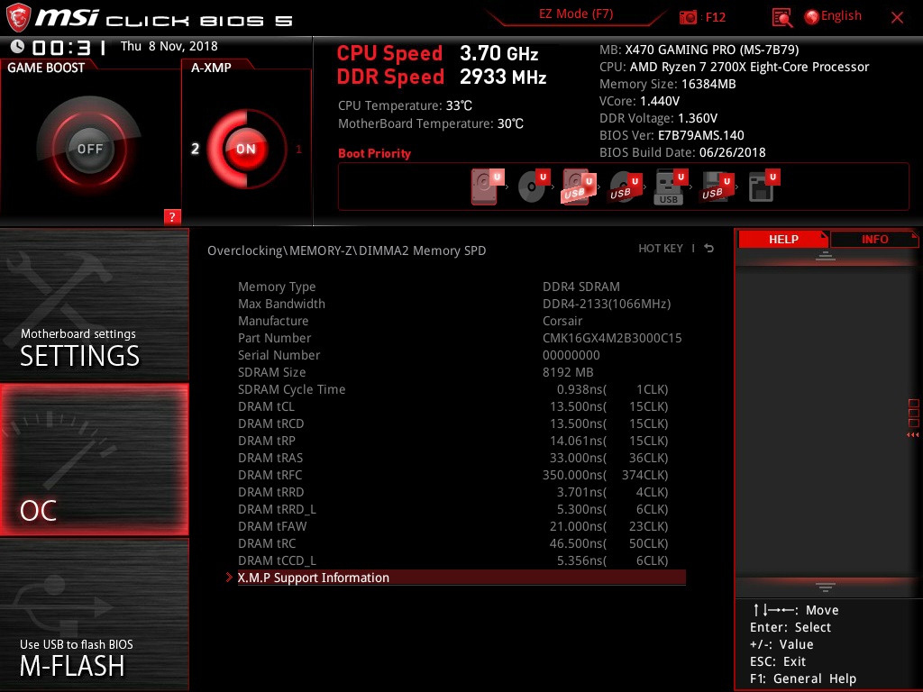Toggle the A-XMP ON dial
The height and width of the screenshot is (692, 923).
246,149
